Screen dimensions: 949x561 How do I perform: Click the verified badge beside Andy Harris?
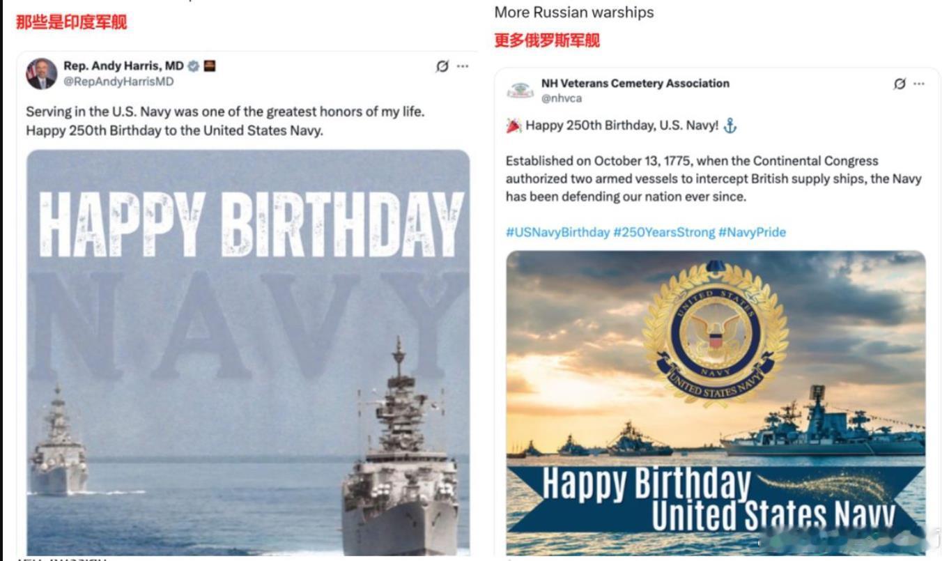coord(193,66)
